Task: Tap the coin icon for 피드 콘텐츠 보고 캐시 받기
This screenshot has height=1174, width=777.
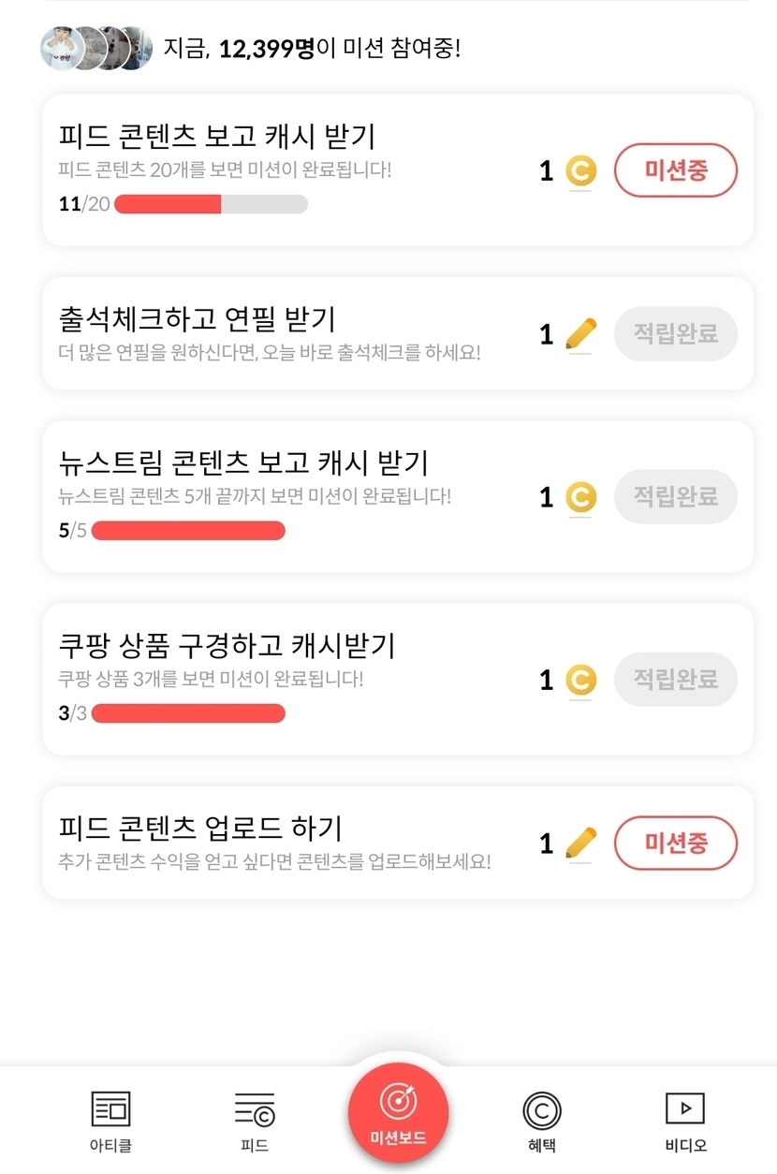Action: pos(580,171)
